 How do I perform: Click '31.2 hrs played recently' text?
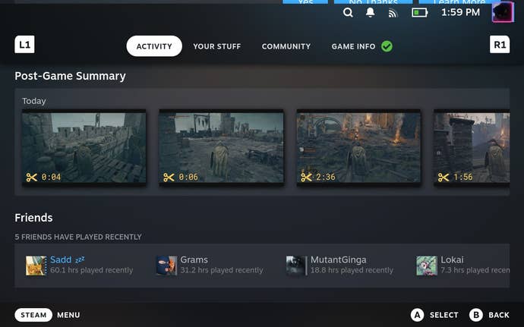tap(222, 270)
